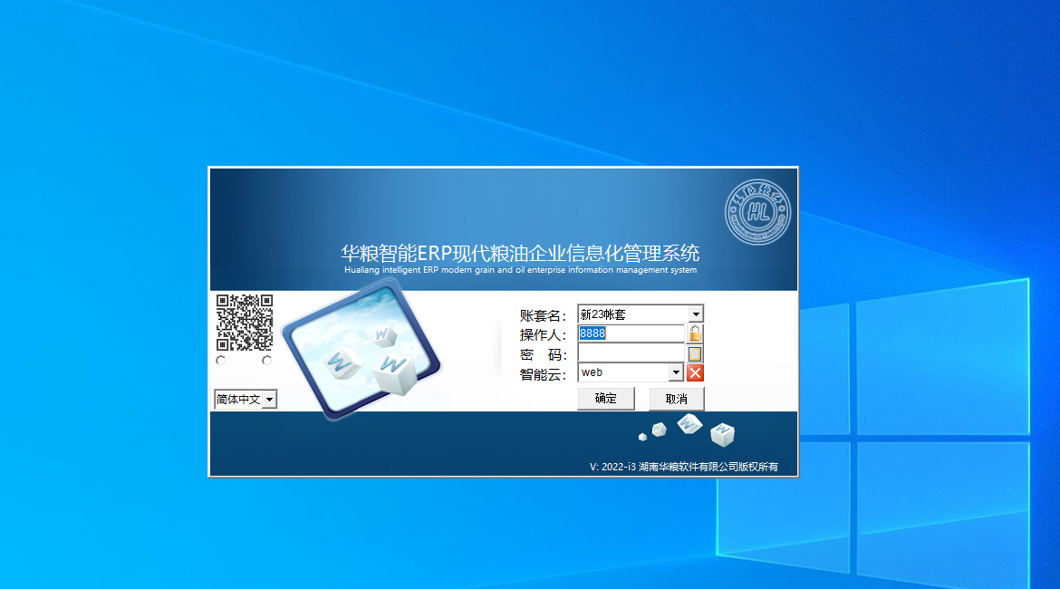Viewport: 1060px width, 589px height.
Task: Click the circular HL company seal logo
Action: point(759,211)
